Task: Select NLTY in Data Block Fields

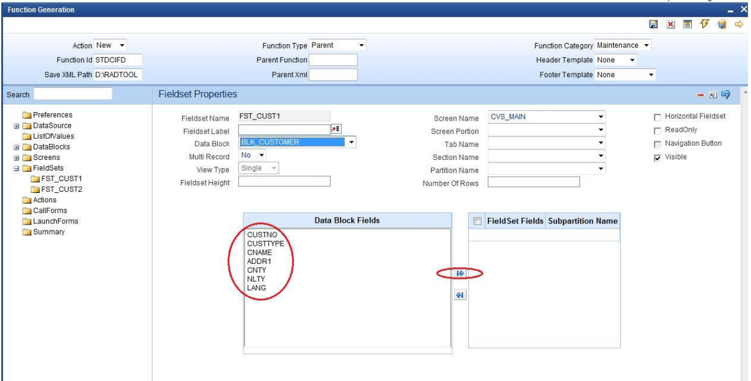Action: (256, 279)
